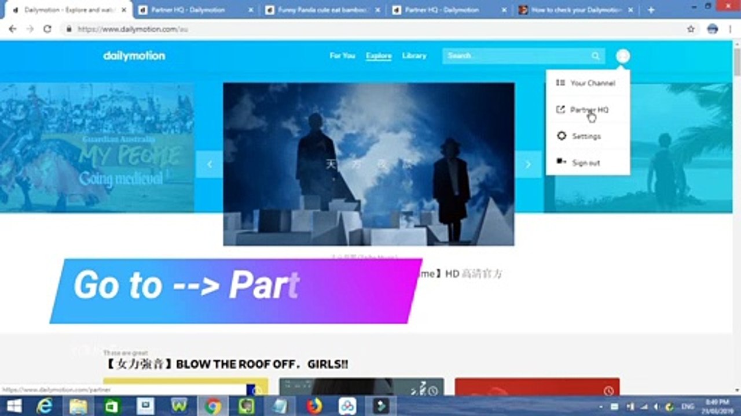Click watch later on the middle thumbnail
Screen dimensions: 741x416
point(432,391)
